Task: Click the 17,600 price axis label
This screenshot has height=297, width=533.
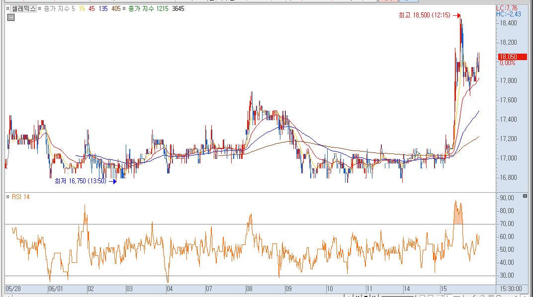Action: click(x=508, y=100)
